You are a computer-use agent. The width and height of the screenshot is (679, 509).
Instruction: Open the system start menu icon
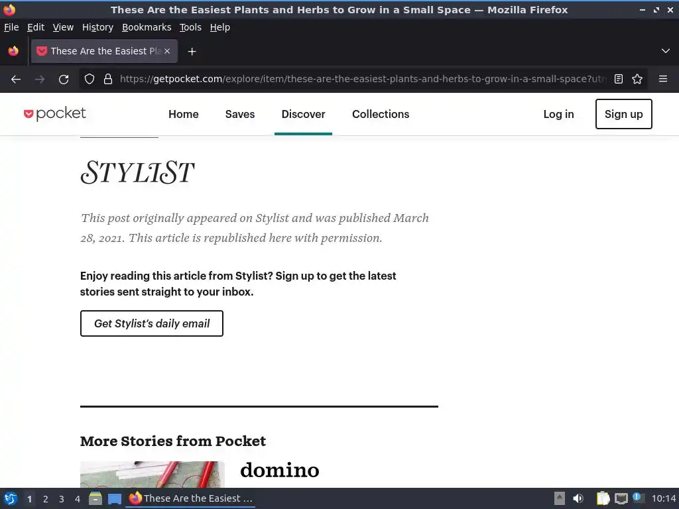point(11,498)
